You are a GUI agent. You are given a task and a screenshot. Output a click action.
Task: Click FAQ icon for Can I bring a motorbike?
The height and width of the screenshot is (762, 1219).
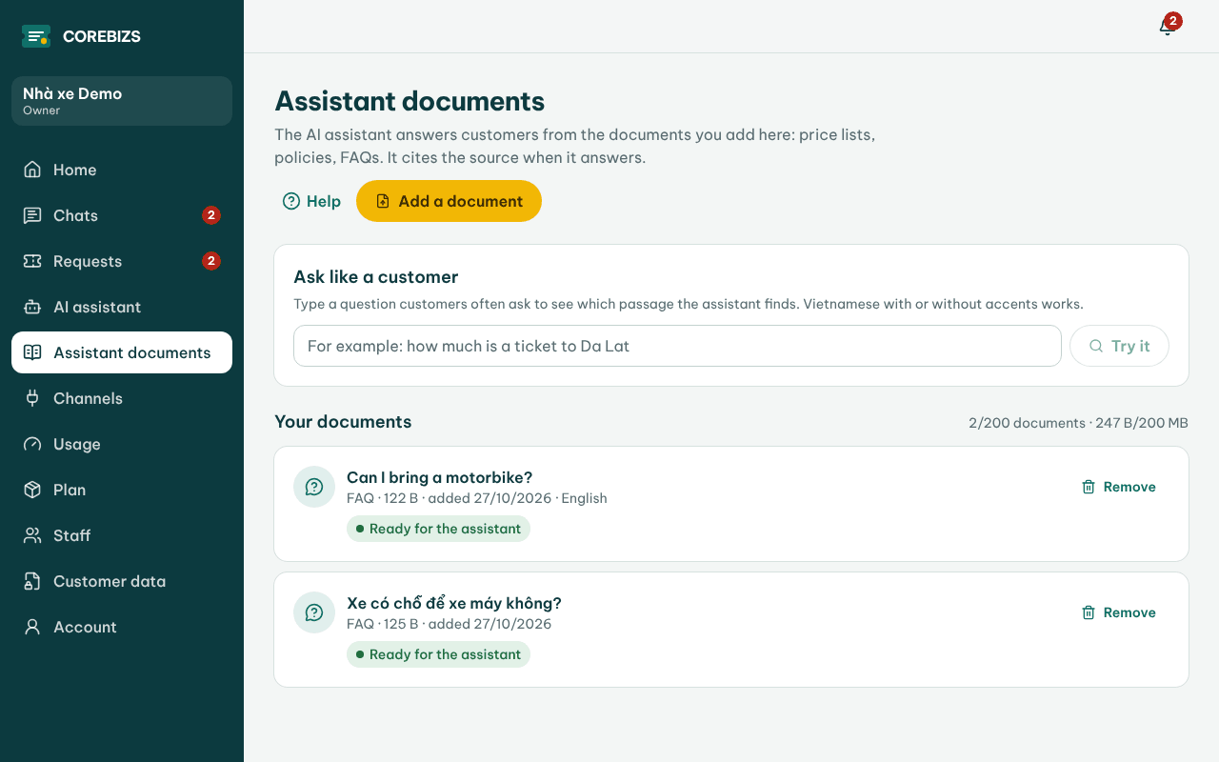(314, 487)
